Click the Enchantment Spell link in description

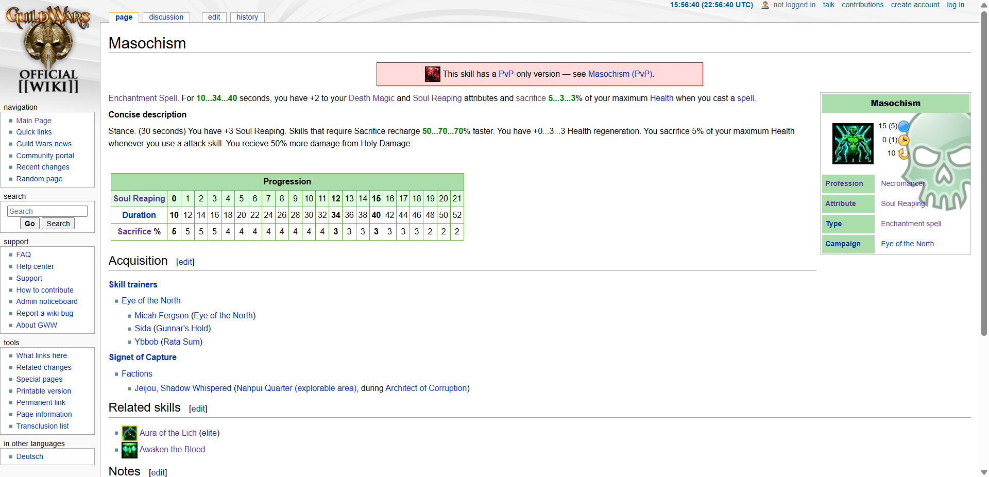[x=143, y=98]
